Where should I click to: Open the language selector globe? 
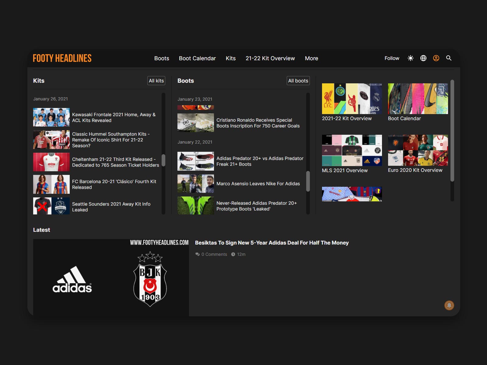423,58
